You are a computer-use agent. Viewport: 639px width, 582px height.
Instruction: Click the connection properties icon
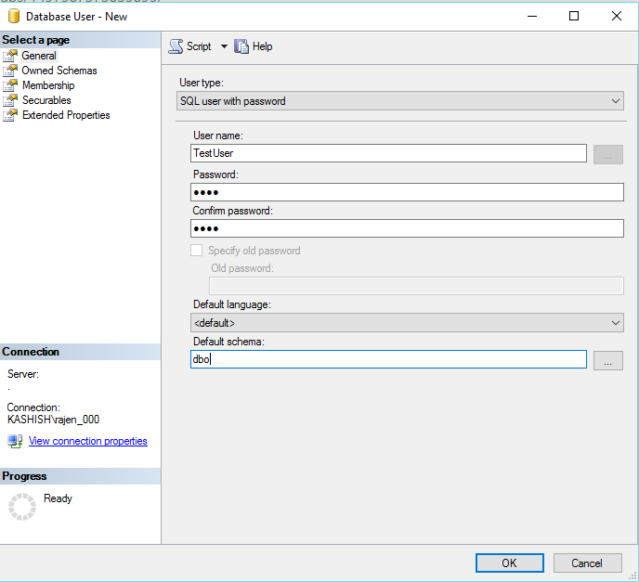coord(15,442)
